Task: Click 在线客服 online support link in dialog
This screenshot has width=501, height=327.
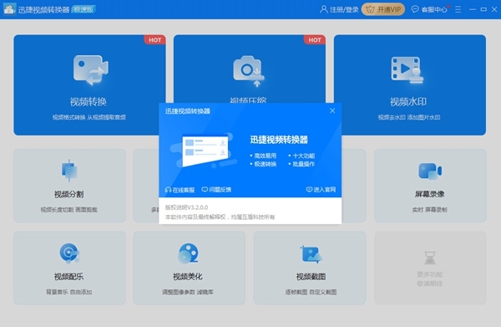Action: pyautogui.click(x=180, y=190)
